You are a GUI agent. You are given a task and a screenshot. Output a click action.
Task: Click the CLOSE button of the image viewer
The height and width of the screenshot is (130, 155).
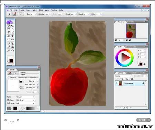tap(144, 120)
